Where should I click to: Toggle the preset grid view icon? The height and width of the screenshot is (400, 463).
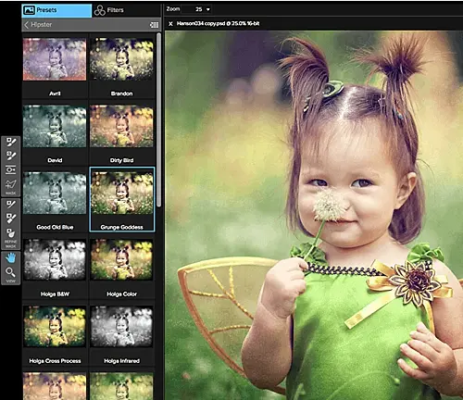click(154, 25)
